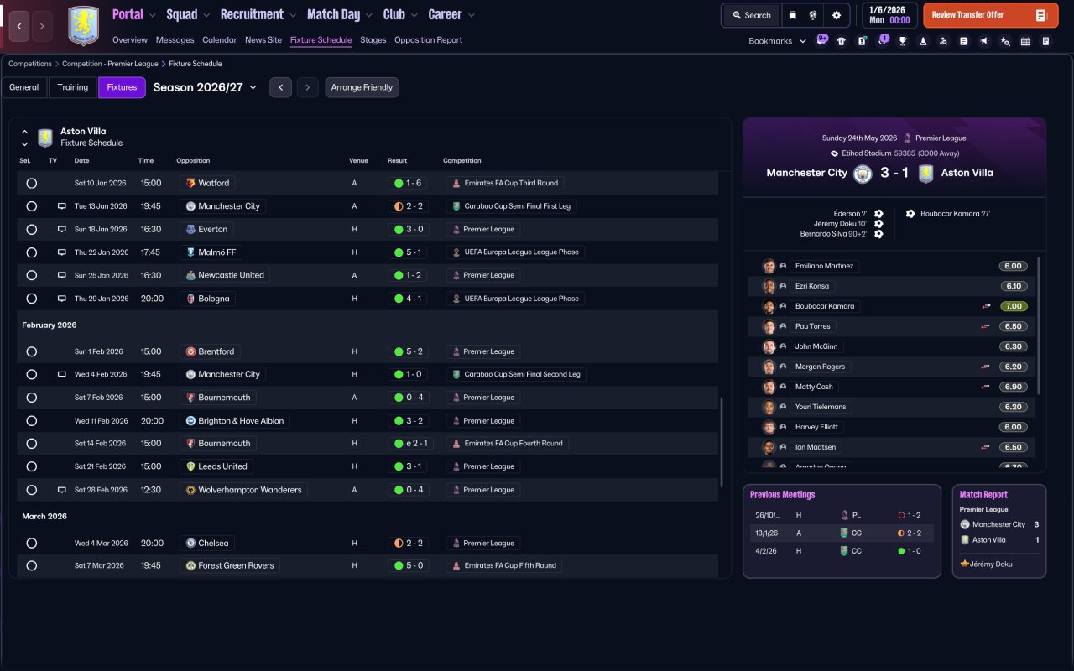Click the player ratings list scrollbar
Screen dimensions: 1074x671
click(1039, 325)
